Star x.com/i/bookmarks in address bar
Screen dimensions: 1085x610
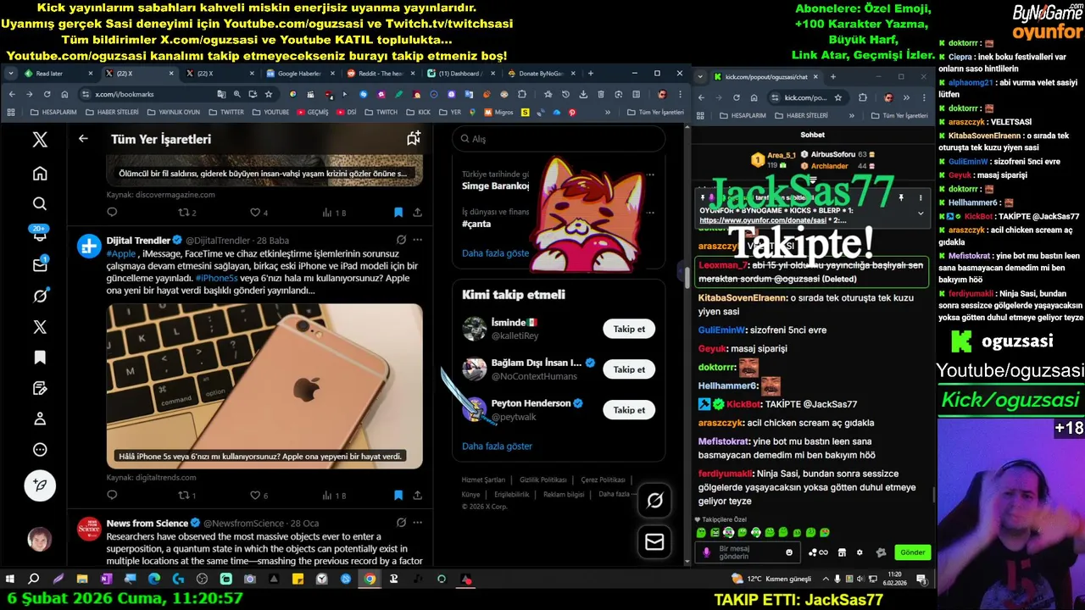pyautogui.click(x=269, y=94)
